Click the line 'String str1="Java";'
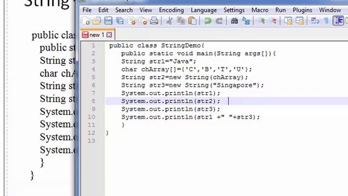The width and height of the screenshot is (348, 196). [159, 62]
